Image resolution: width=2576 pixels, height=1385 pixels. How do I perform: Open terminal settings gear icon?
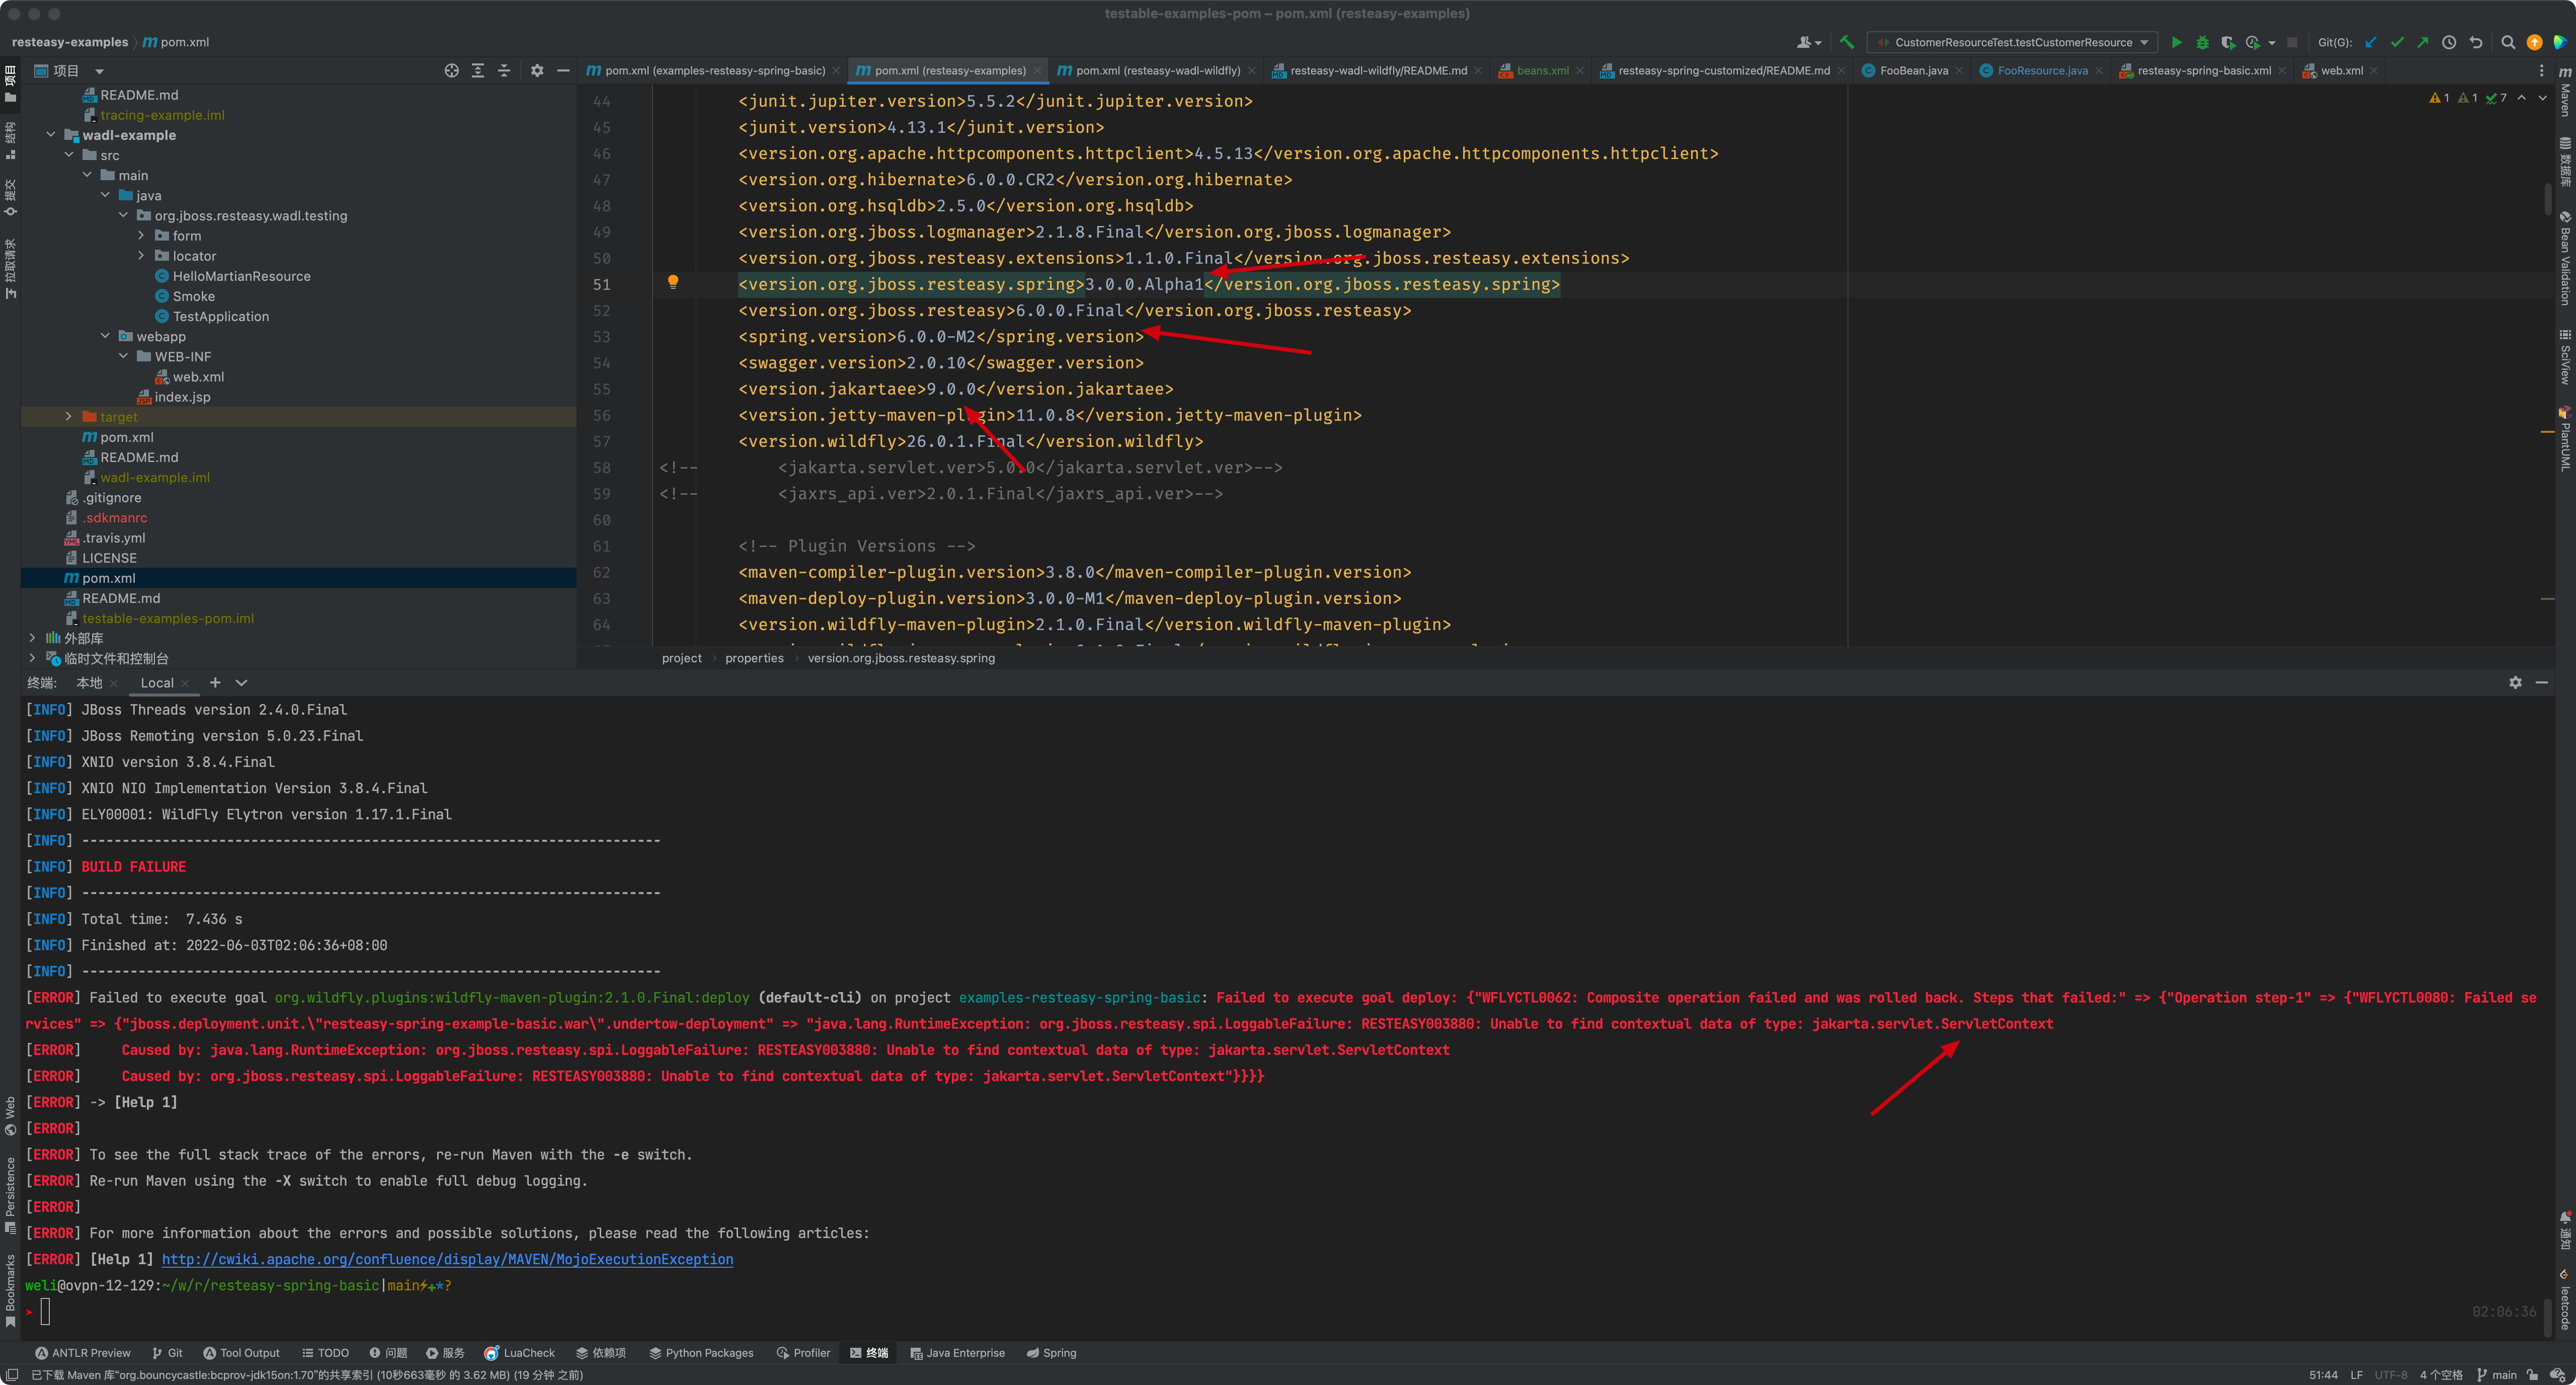click(2515, 682)
